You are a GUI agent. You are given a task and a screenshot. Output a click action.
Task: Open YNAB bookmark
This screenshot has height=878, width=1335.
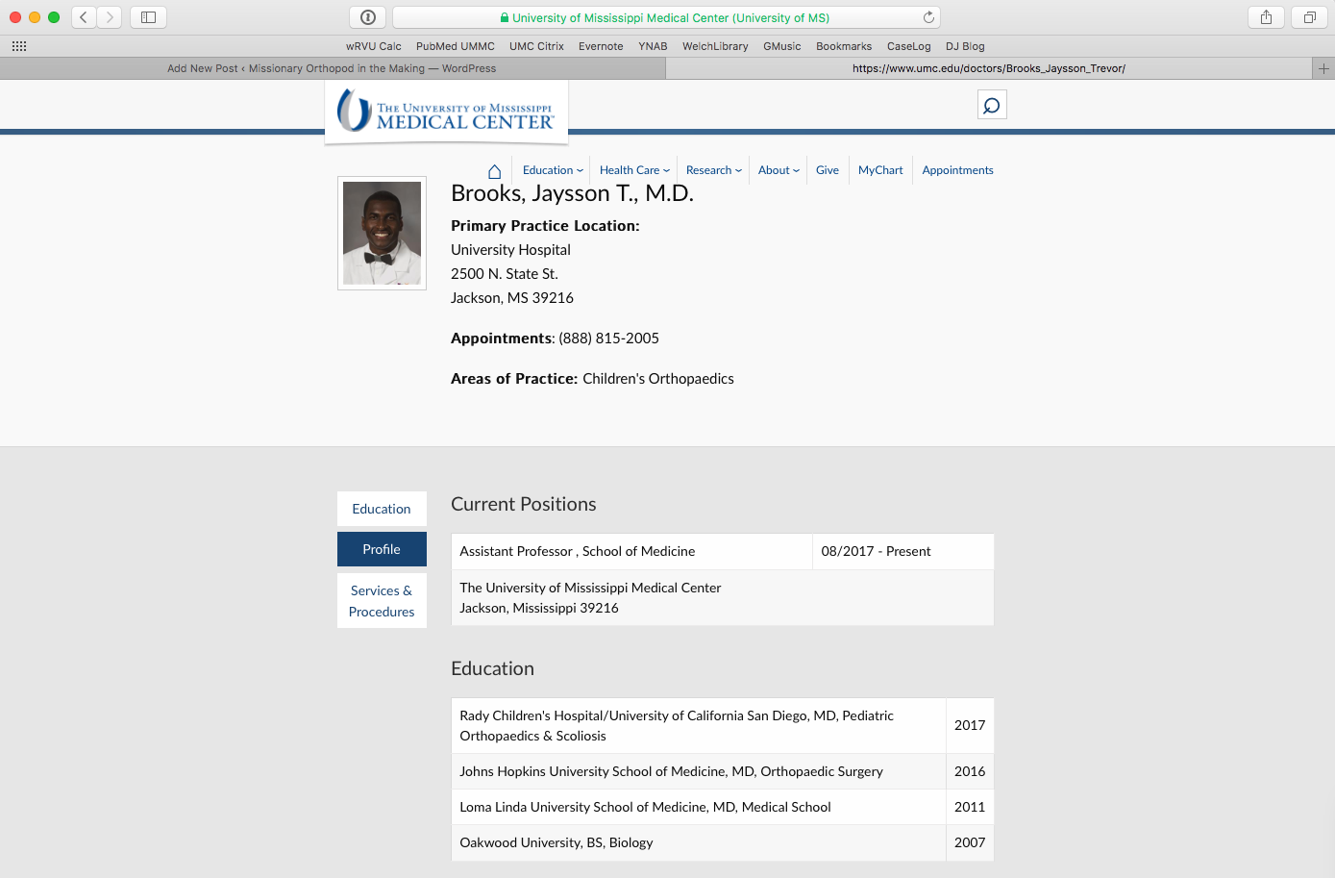coord(653,46)
